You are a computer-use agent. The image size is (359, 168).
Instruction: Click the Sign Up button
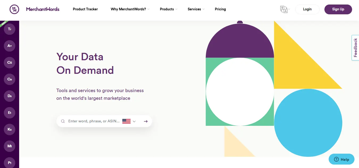point(338,9)
